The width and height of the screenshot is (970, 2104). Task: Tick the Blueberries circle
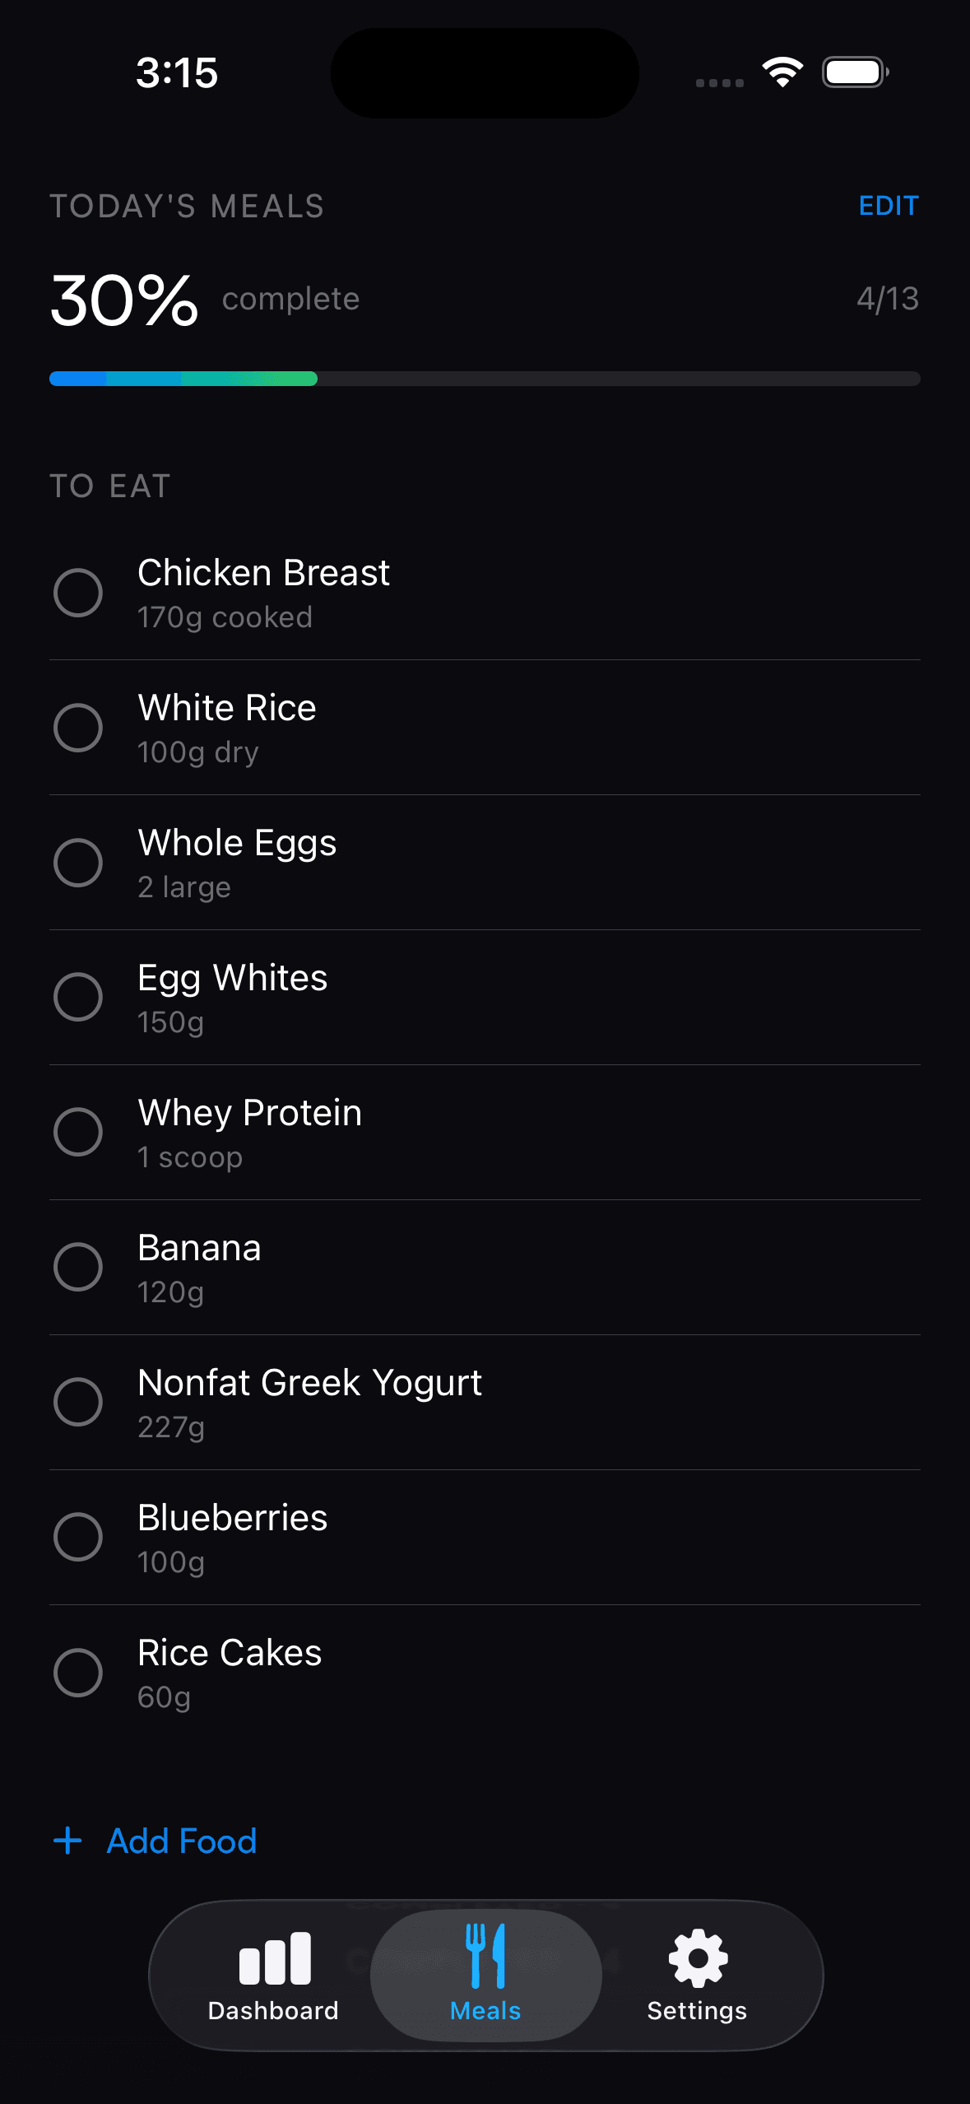pos(78,1537)
